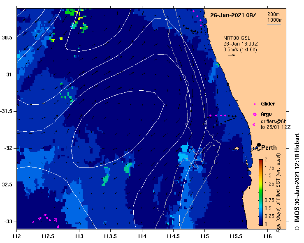This screenshot has height=243, width=304.
Task: Click the IMOS 30-Jan-2021 12:18 Hobart credit
Action: pos(297,182)
